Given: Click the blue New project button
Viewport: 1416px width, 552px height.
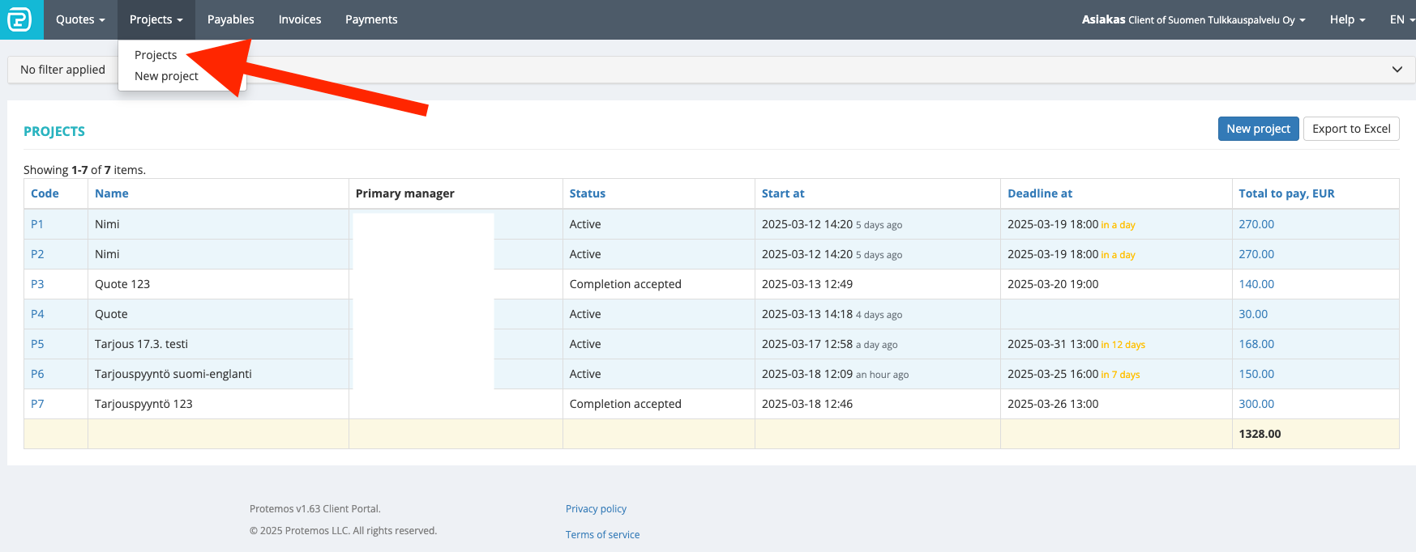Looking at the screenshot, I should 1258,129.
